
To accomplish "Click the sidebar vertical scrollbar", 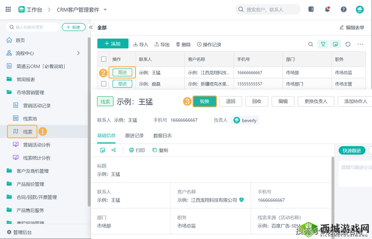I will pos(89,121).
